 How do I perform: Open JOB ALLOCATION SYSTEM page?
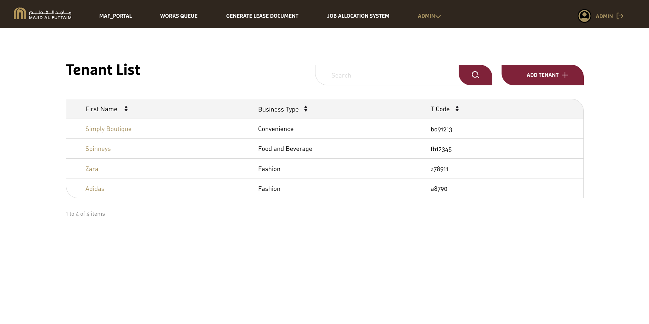coord(358,16)
